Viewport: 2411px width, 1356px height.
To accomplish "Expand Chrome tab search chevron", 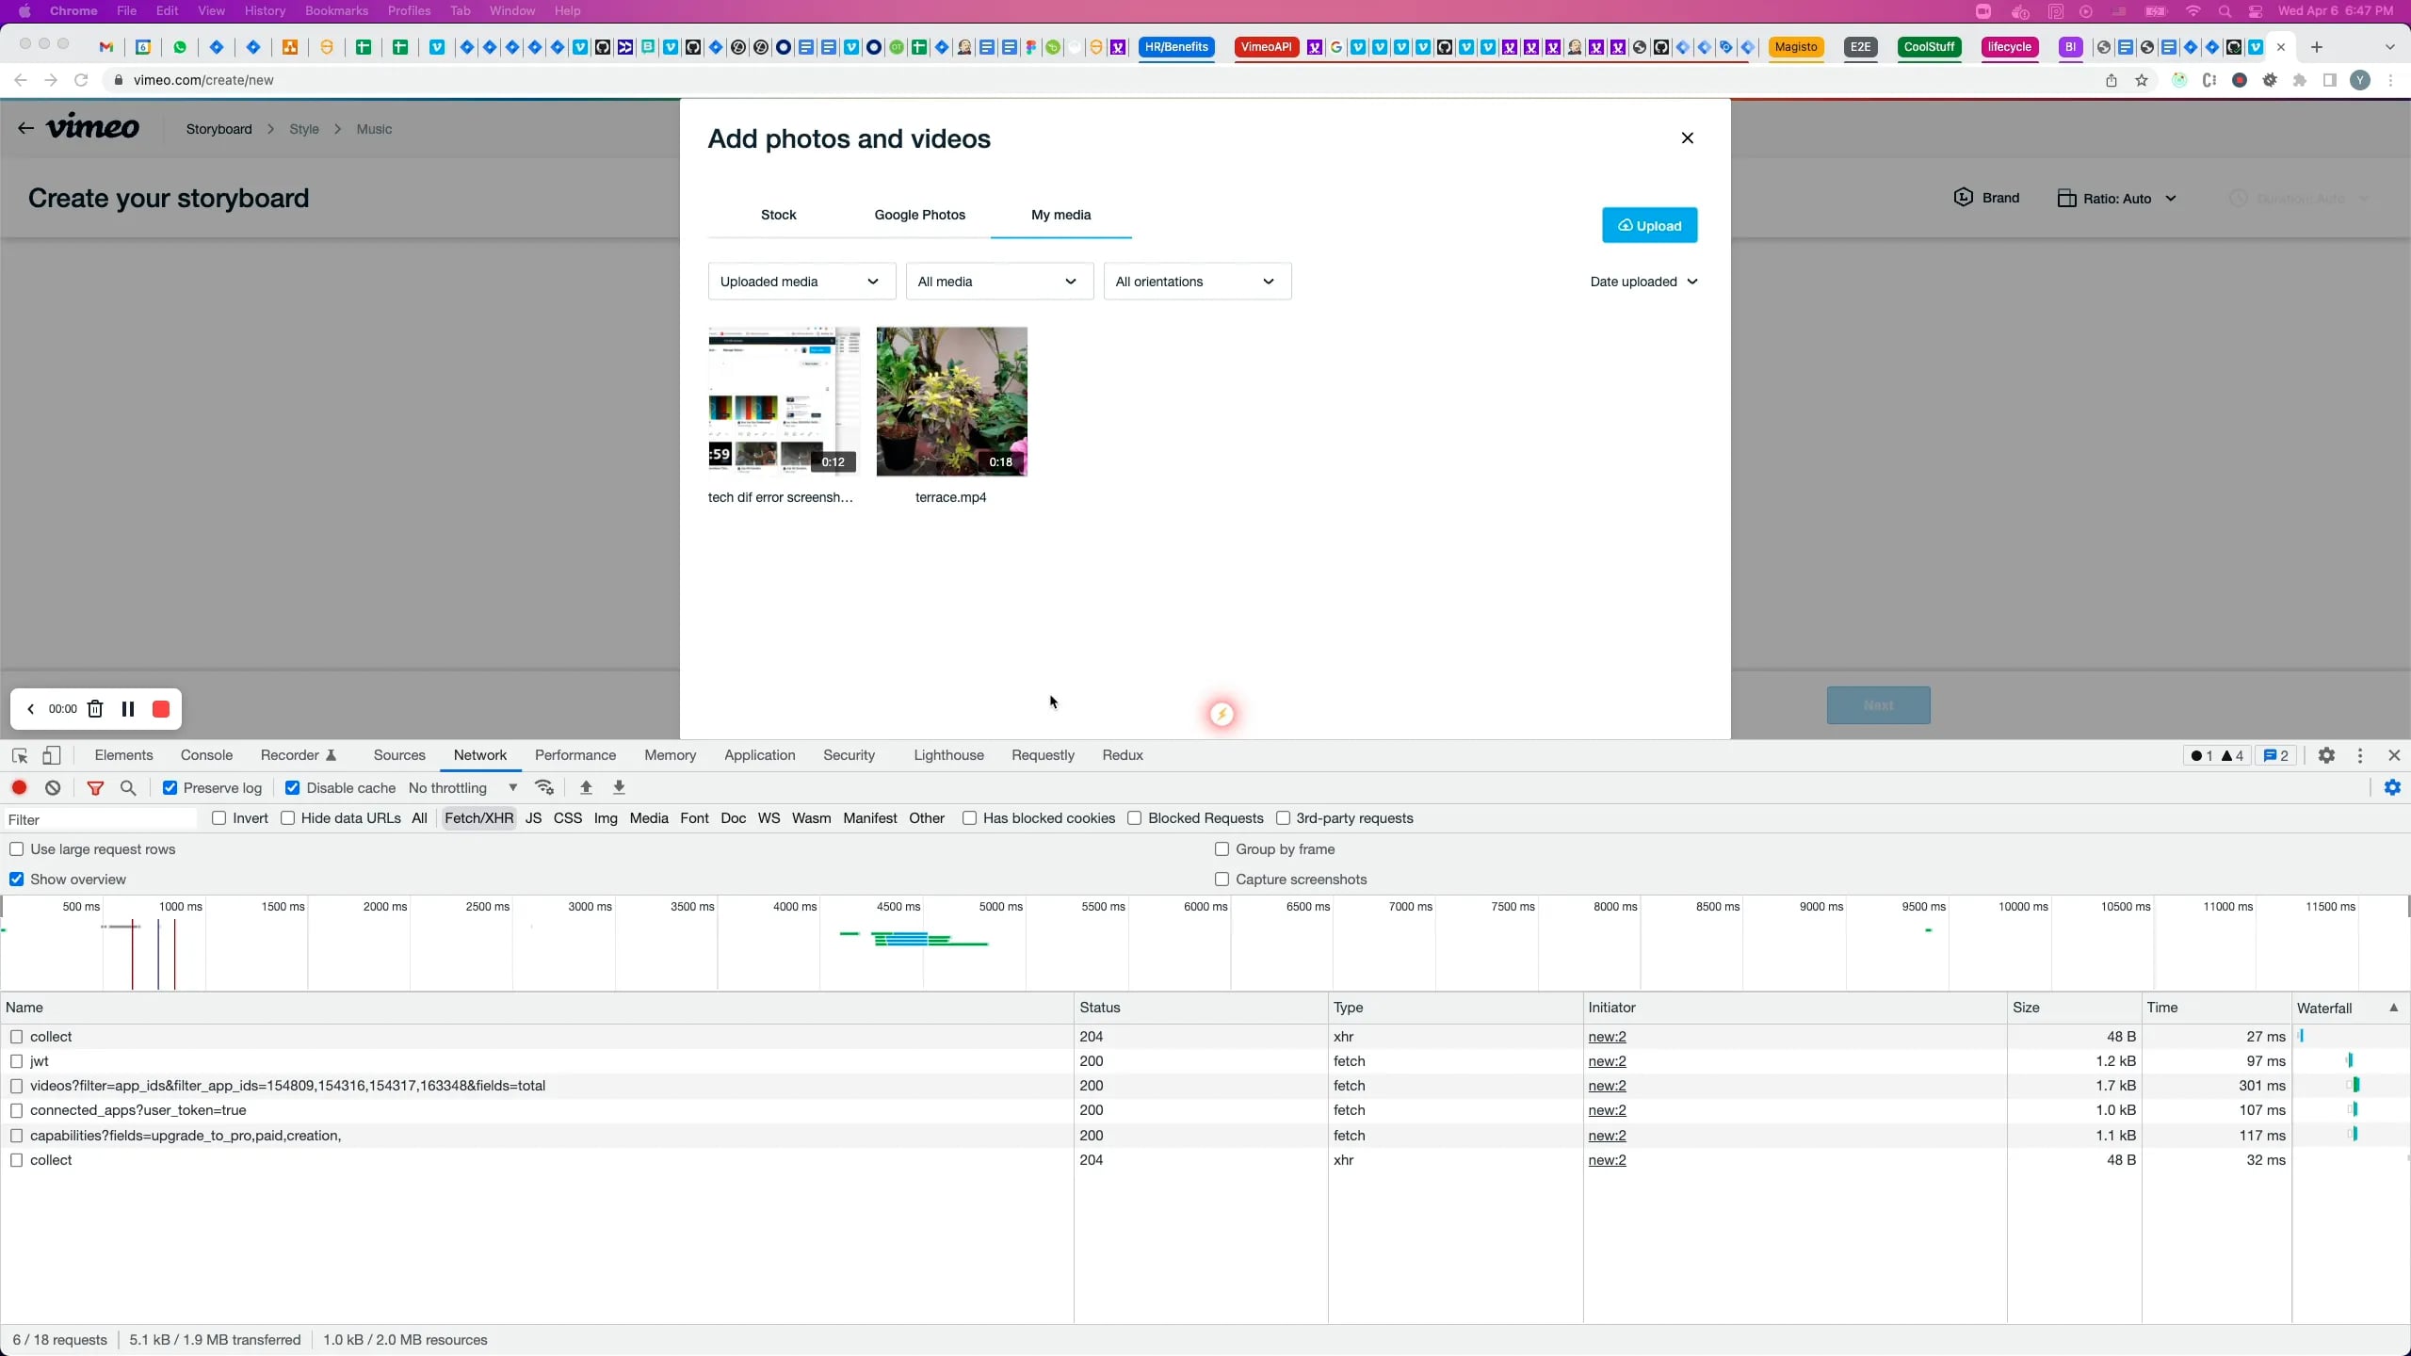I will pyautogui.click(x=2389, y=47).
